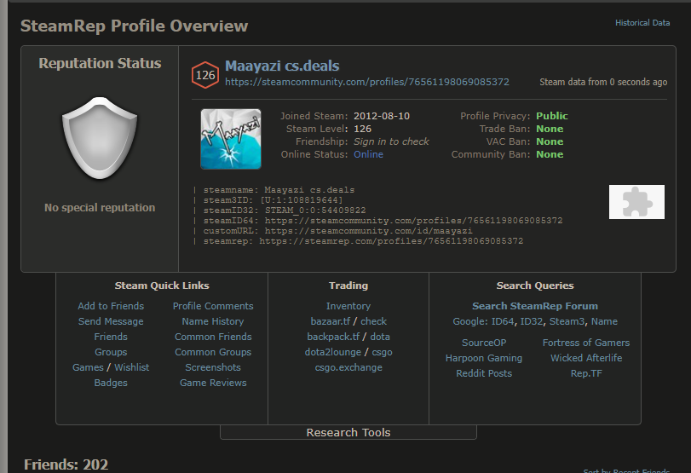Open the Groups quick link
The image size is (691, 473).
click(111, 352)
